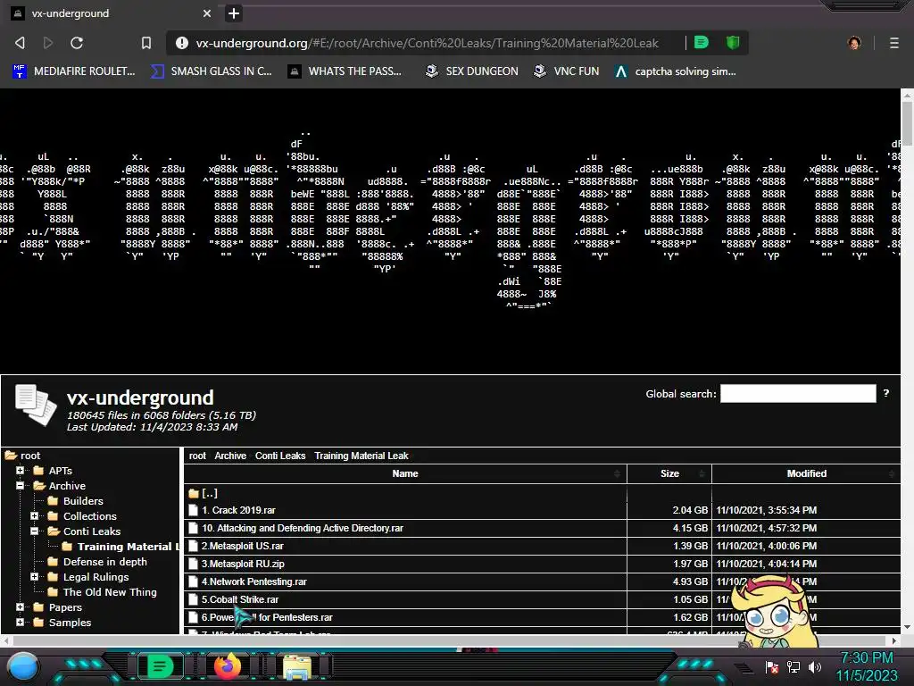914x686 pixels.
Task: Click root in the breadcrumb path
Action: 197,456
